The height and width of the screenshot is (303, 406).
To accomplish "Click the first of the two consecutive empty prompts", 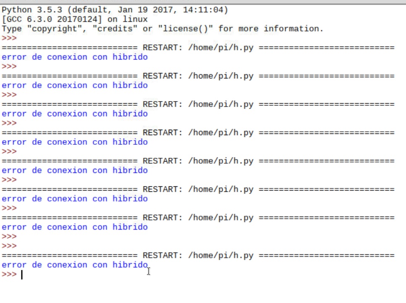I will [x=9, y=237].
